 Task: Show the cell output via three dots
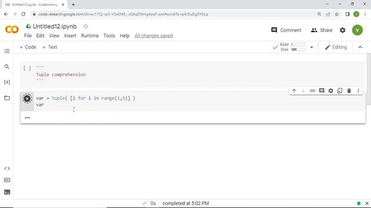tap(27, 118)
